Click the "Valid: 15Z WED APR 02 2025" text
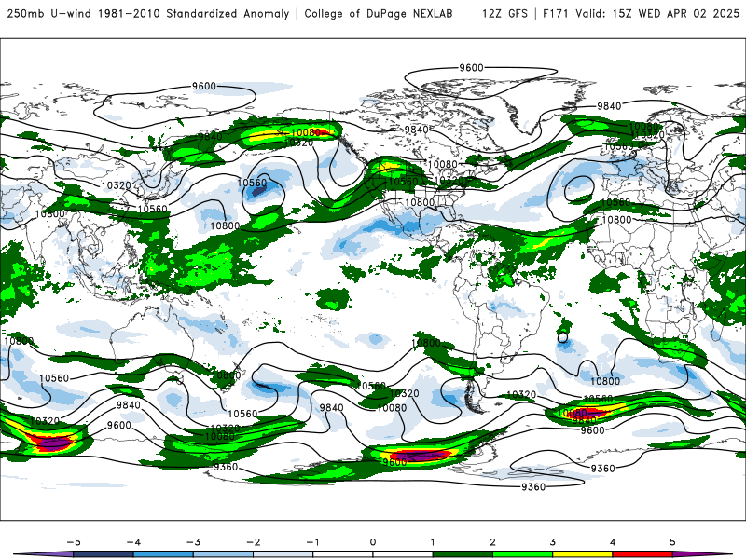Image resolution: width=746 pixels, height=559 pixels. pyautogui.click(x=657, y=13)
